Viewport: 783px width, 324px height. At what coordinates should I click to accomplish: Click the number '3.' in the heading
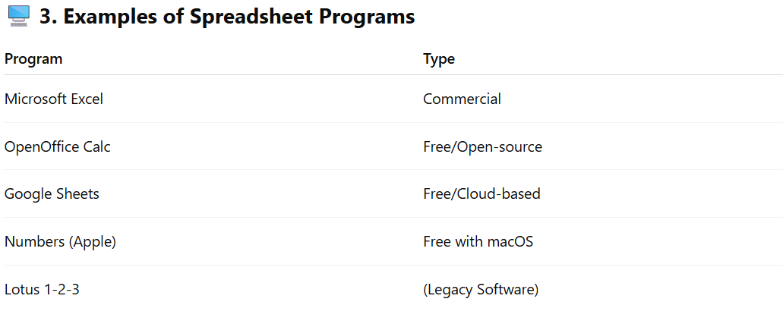[49, 17]
